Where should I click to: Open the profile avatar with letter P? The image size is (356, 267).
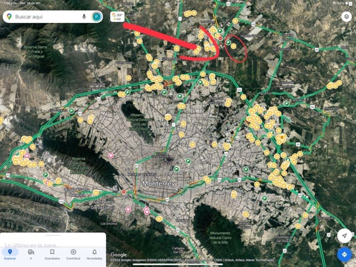[97, 17]
